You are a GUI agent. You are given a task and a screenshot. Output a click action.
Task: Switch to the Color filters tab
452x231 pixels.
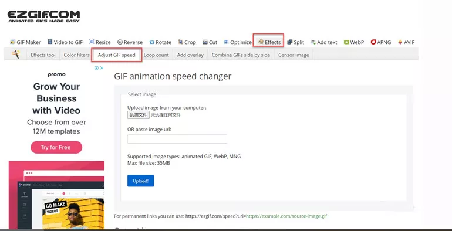[x=77, y=55]
